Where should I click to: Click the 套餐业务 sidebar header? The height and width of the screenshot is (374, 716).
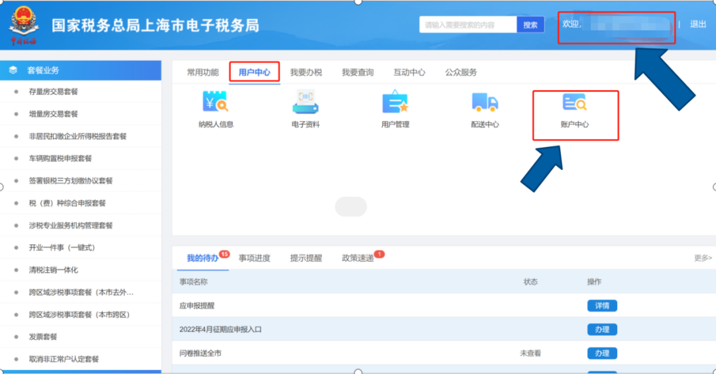coord(81,70)
